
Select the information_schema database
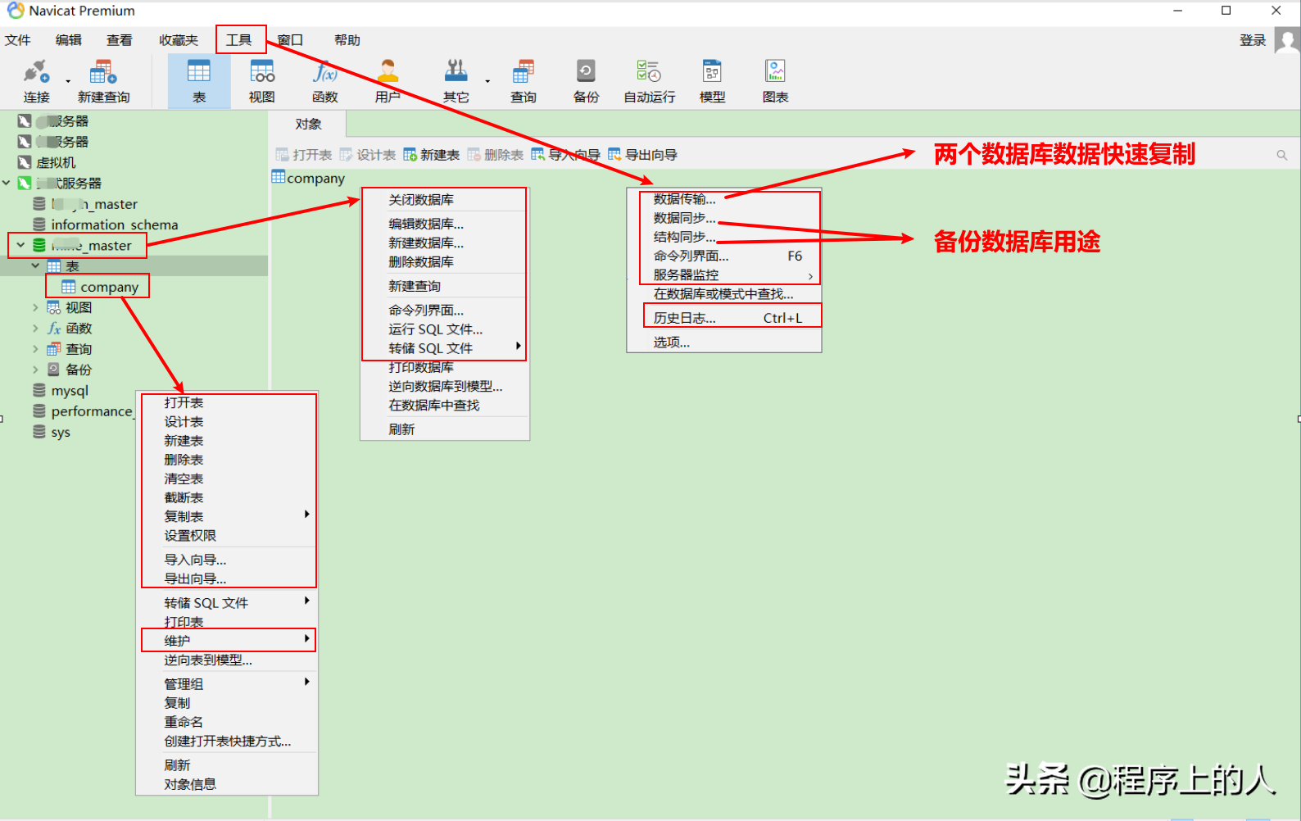[114, 225]
